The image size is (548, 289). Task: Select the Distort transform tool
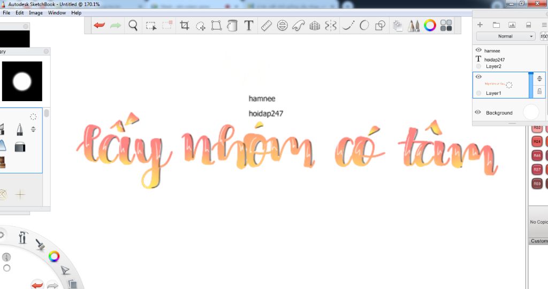coord(216,26)
